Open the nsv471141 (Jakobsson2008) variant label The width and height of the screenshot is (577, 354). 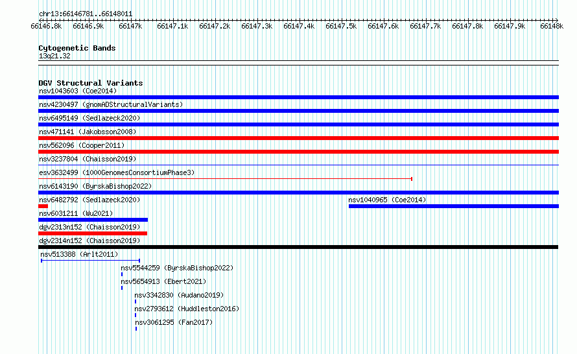pyautogui.click(x=88, y=132)
